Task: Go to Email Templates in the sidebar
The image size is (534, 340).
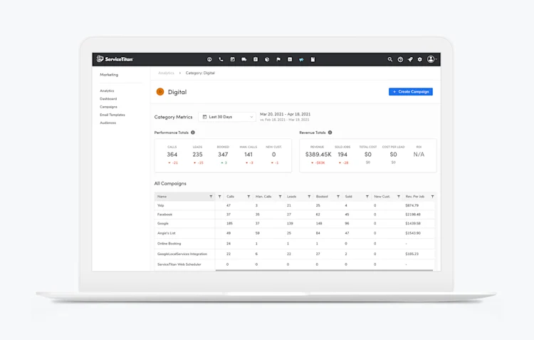Action: pyautogui.click(x=112, y=115)
